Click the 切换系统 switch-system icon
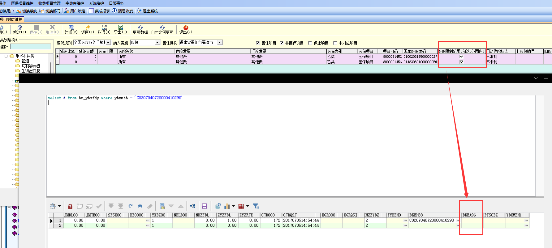The image size is (552, 248). 19,11
